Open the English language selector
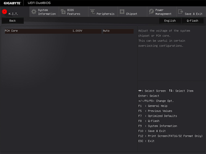Viewport: 206px width, 154px height. point(170,21)
